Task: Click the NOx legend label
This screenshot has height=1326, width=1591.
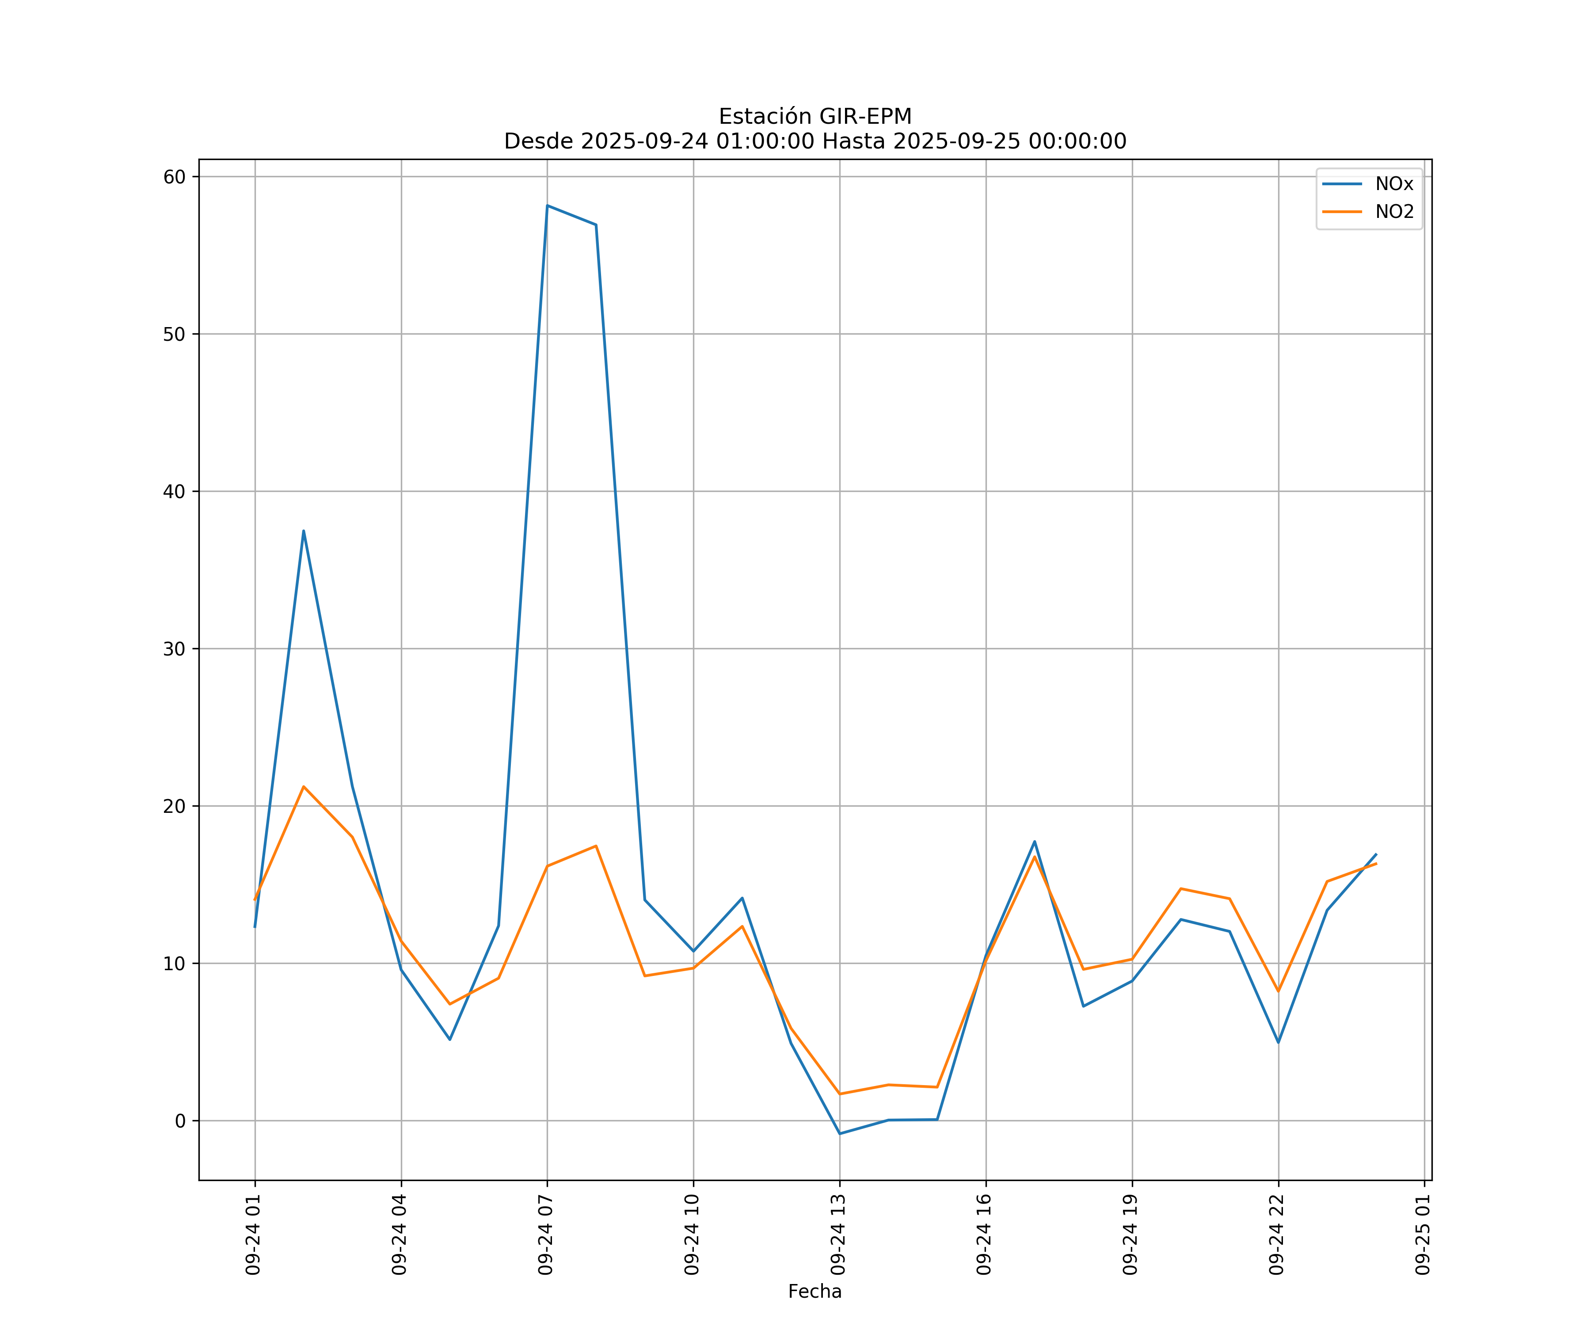Action: [1394, 184]
